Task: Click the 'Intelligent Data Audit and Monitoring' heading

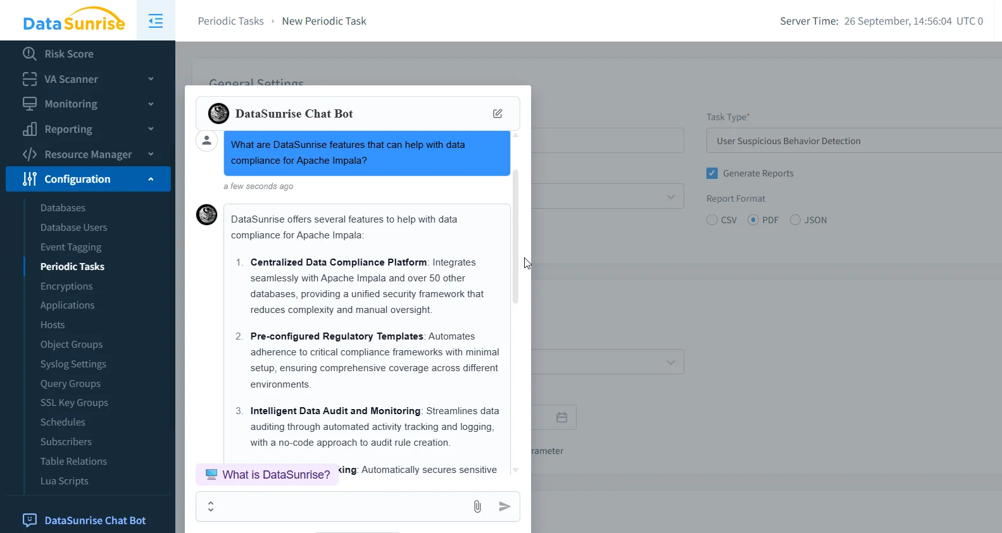Action: pyautogui.click(x=335, y=411)
